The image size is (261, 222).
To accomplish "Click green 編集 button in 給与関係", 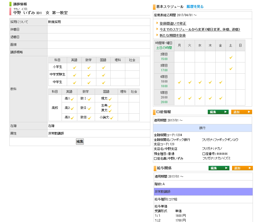I will click(219, 168).
